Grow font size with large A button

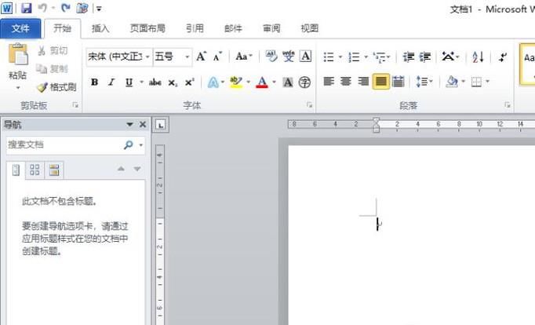tap(201, 57)
